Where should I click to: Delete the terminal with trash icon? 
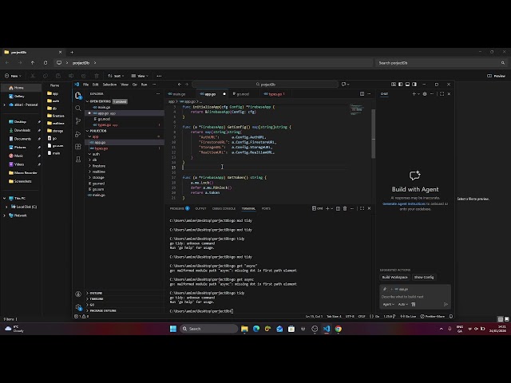click(345, 208)
